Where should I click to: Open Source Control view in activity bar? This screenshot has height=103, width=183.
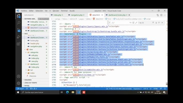(19, 30)
